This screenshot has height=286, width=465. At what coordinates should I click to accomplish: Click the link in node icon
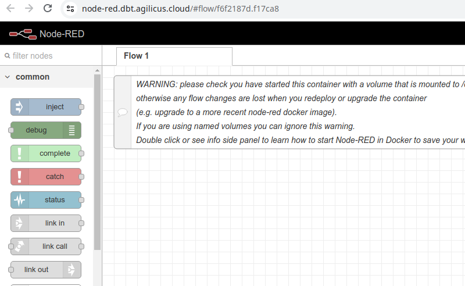click(20, 223)
